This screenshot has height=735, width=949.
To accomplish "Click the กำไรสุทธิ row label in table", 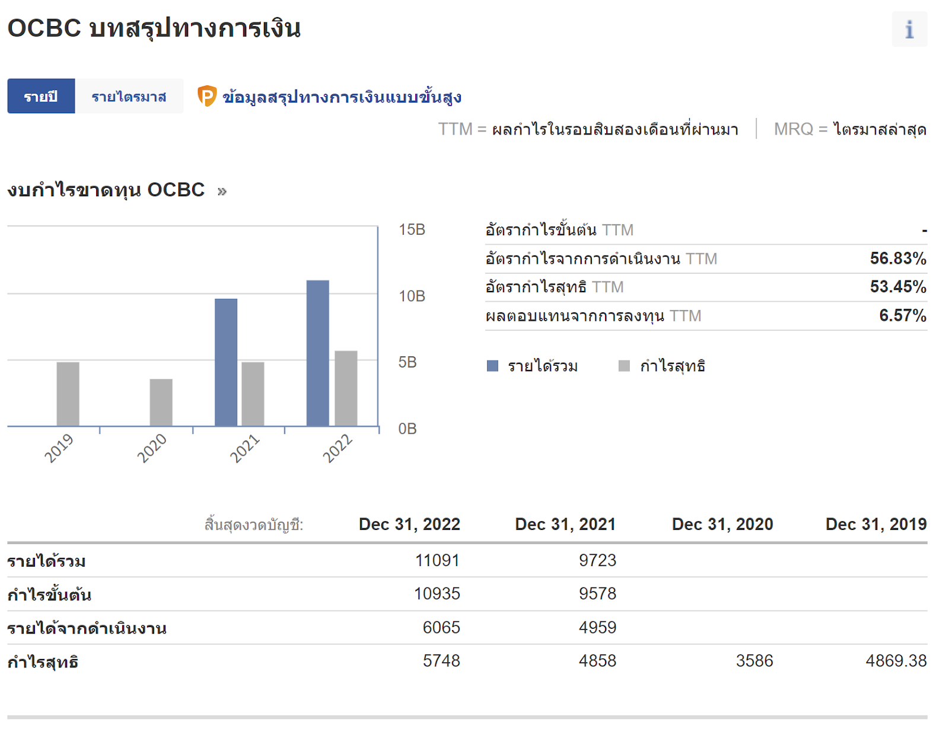I will tap(43, 661).
